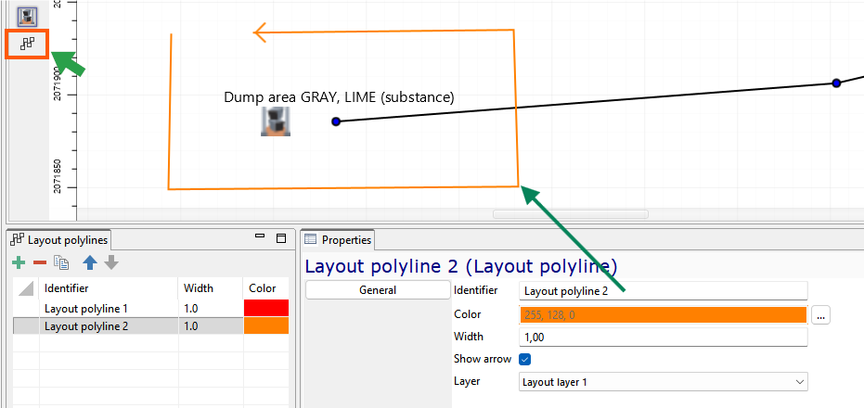Screen dimensions: 864x408
Task: Click orange swatch of Layout polyline 2
Action: (266, 326)
